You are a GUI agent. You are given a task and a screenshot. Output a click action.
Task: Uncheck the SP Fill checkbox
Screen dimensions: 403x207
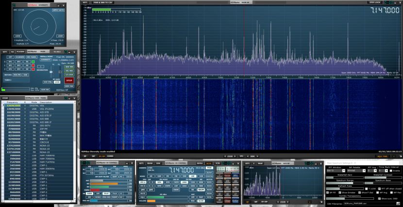(x=327, y=192)
